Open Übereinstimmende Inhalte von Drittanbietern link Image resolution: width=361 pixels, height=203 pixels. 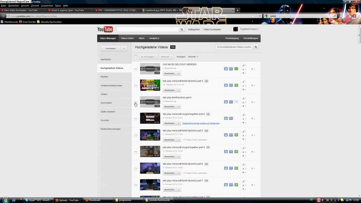(x=201, y=123)
